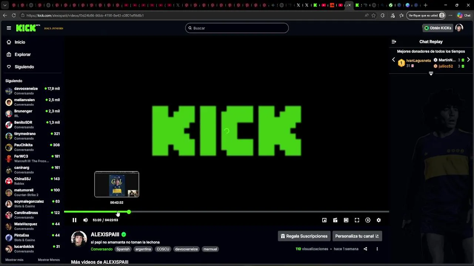Click the Regala Suscripciones button
Viewport: 474px width, 266px height.
[x=304, y=236]
